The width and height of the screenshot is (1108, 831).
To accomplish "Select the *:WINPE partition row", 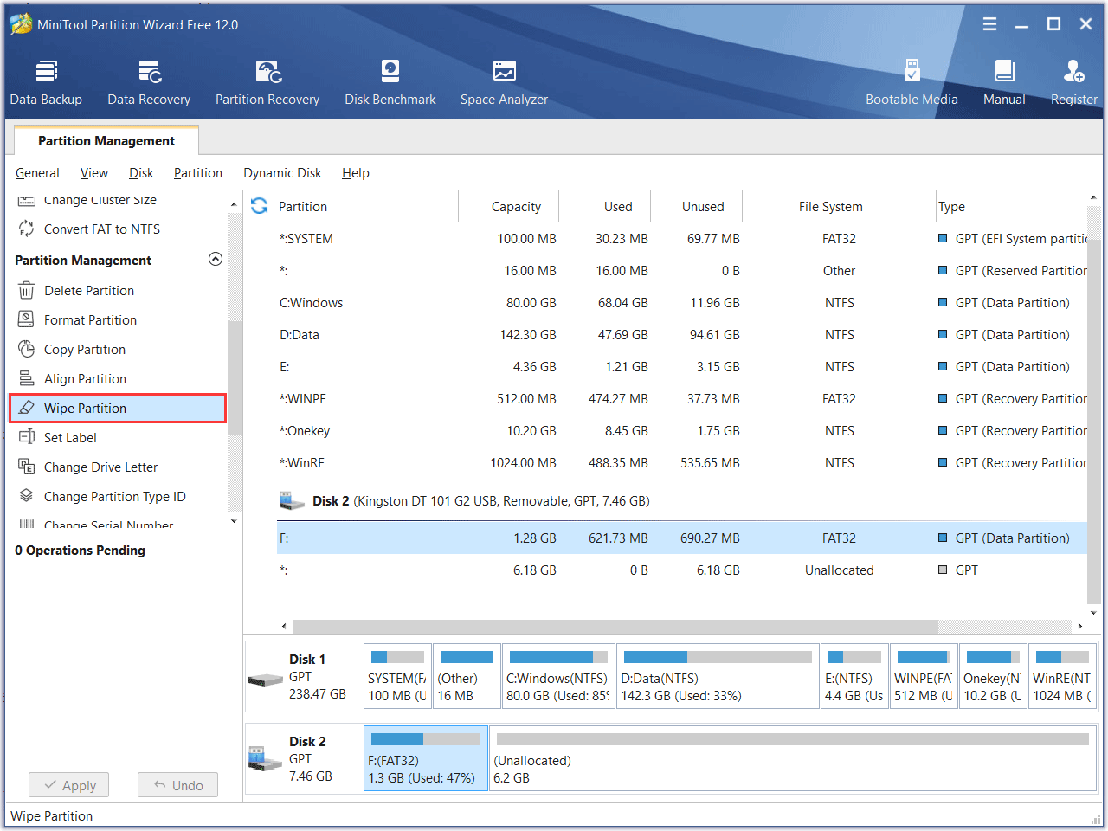I will (x=682, y=399).
